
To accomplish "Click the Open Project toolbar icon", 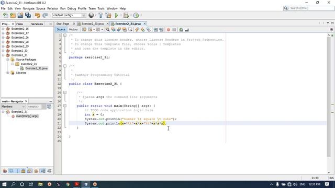I will 20,15.
